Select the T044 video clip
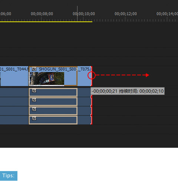Viewport: 178px width, 181px height. [14, 76]
